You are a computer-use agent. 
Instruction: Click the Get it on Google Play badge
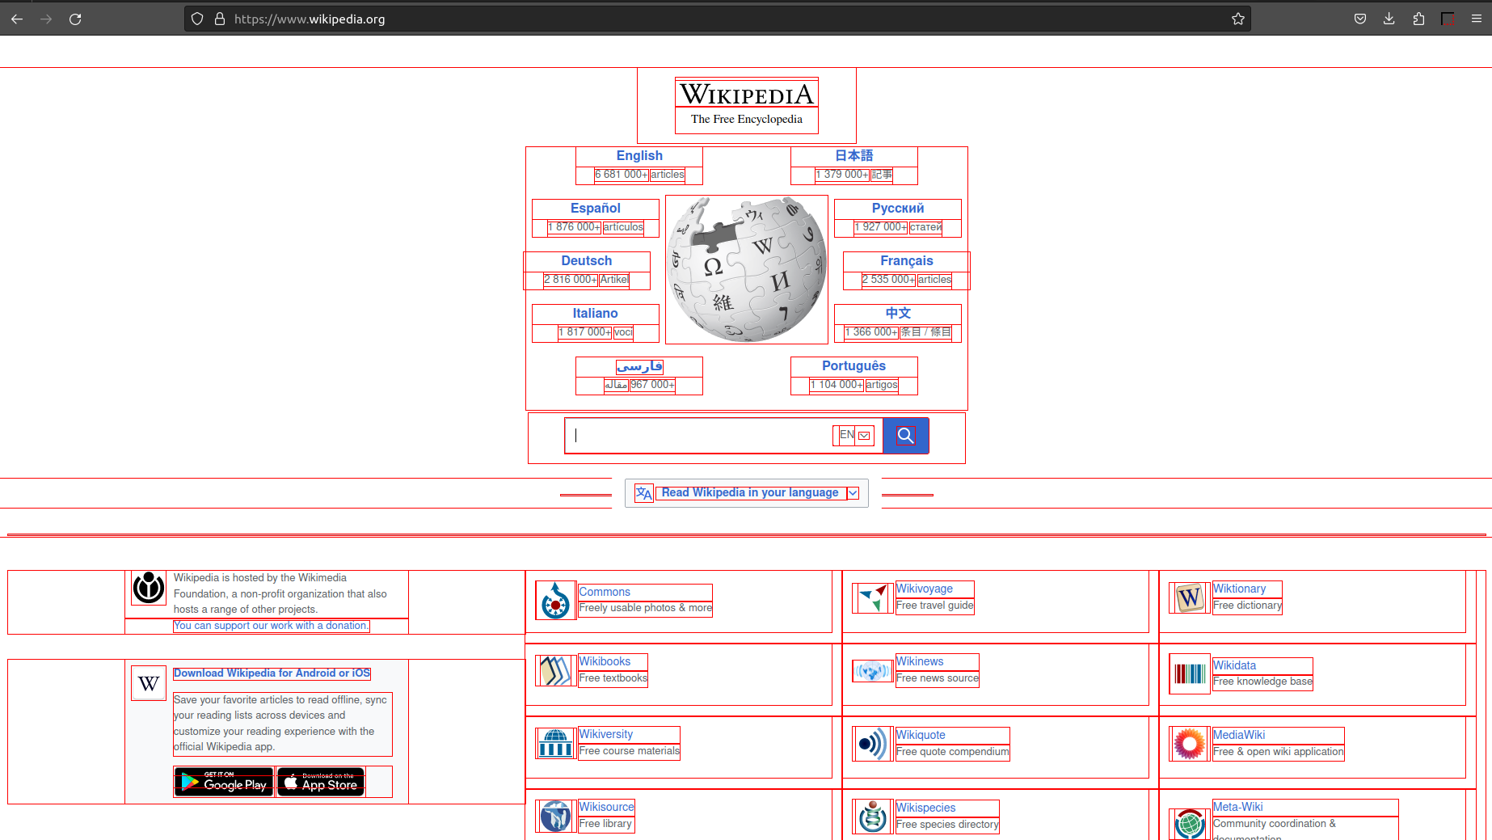tap(224, 782)
